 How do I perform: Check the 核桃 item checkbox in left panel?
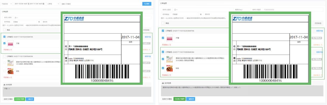[4, 71]
